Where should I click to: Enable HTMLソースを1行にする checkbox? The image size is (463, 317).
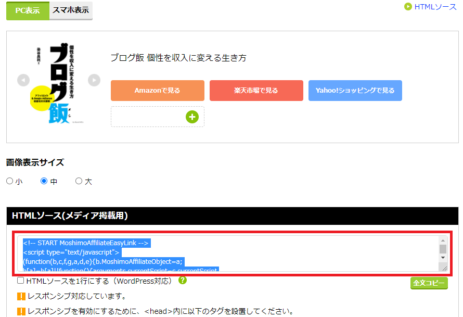click(20, 281)
